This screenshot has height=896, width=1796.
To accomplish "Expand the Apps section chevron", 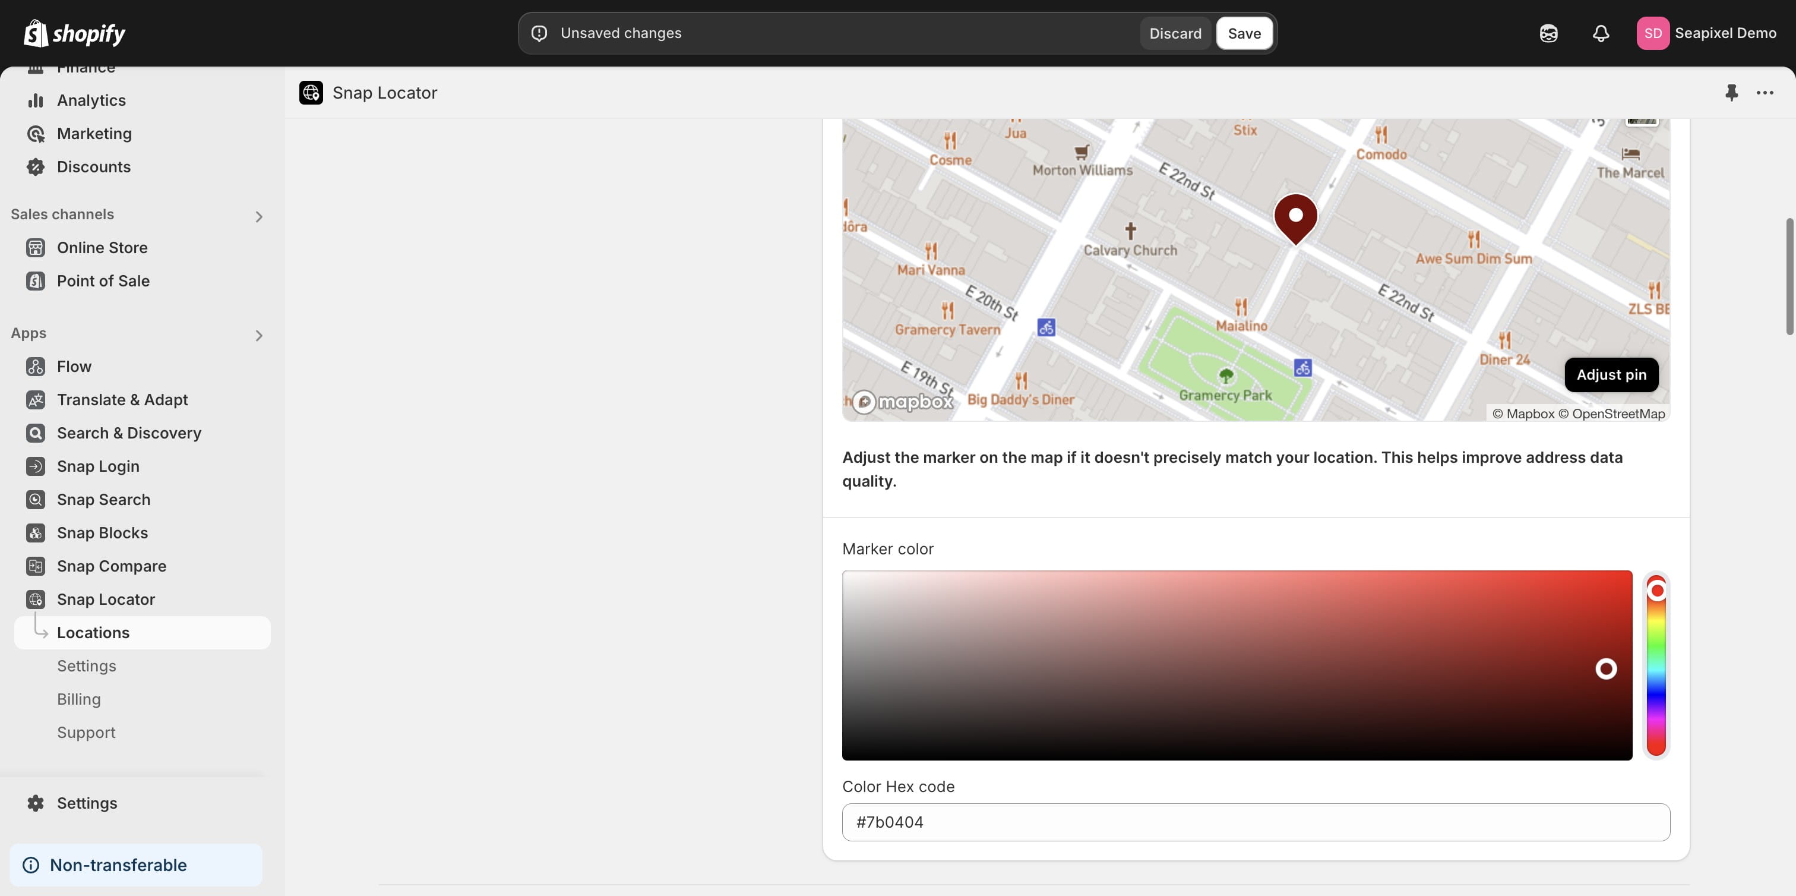I will [x=259, y=336].
